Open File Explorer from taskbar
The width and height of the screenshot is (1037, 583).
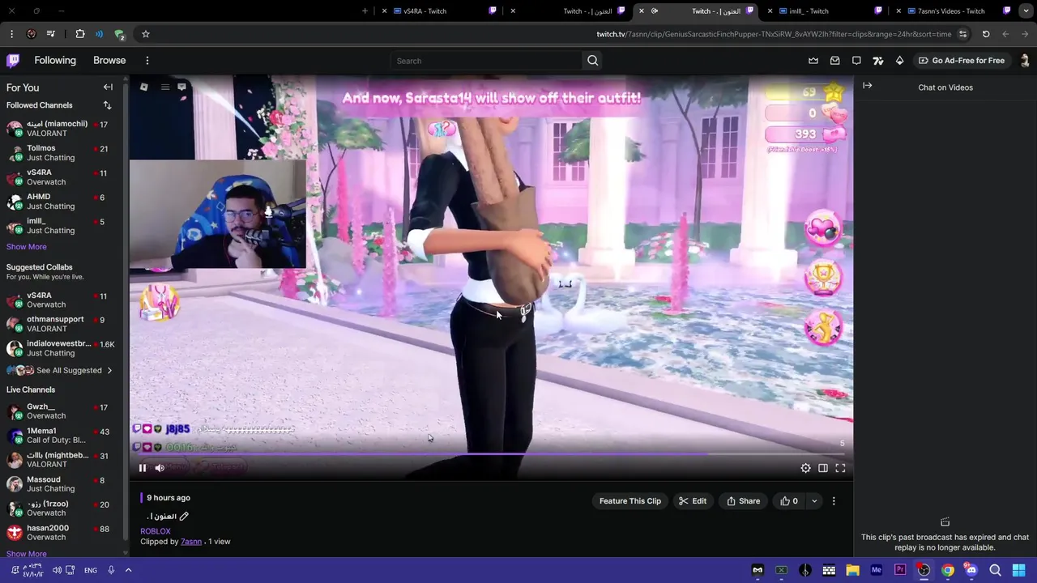point(852,570)
